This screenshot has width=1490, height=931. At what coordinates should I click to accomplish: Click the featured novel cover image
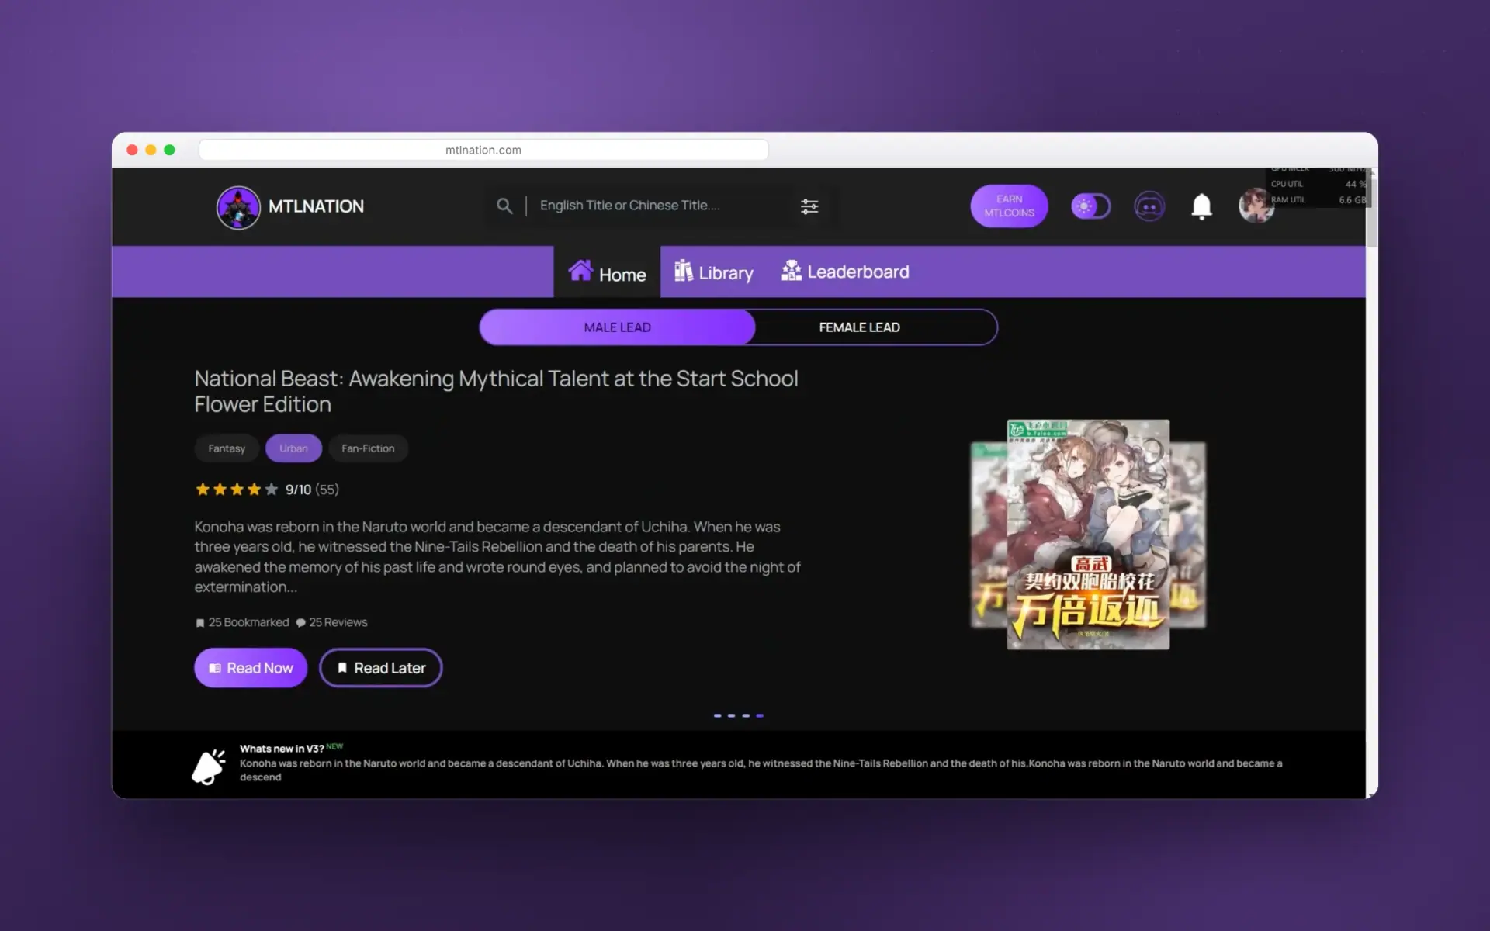point(1088,535)
